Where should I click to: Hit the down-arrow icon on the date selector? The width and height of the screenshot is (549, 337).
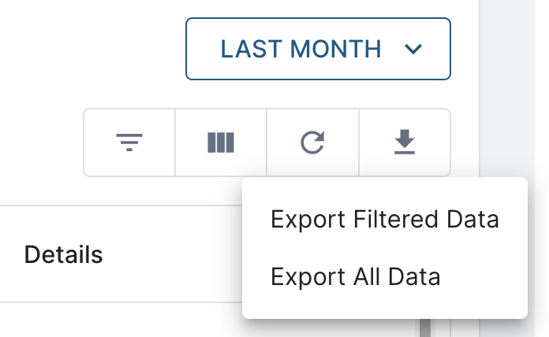(413, 50)
